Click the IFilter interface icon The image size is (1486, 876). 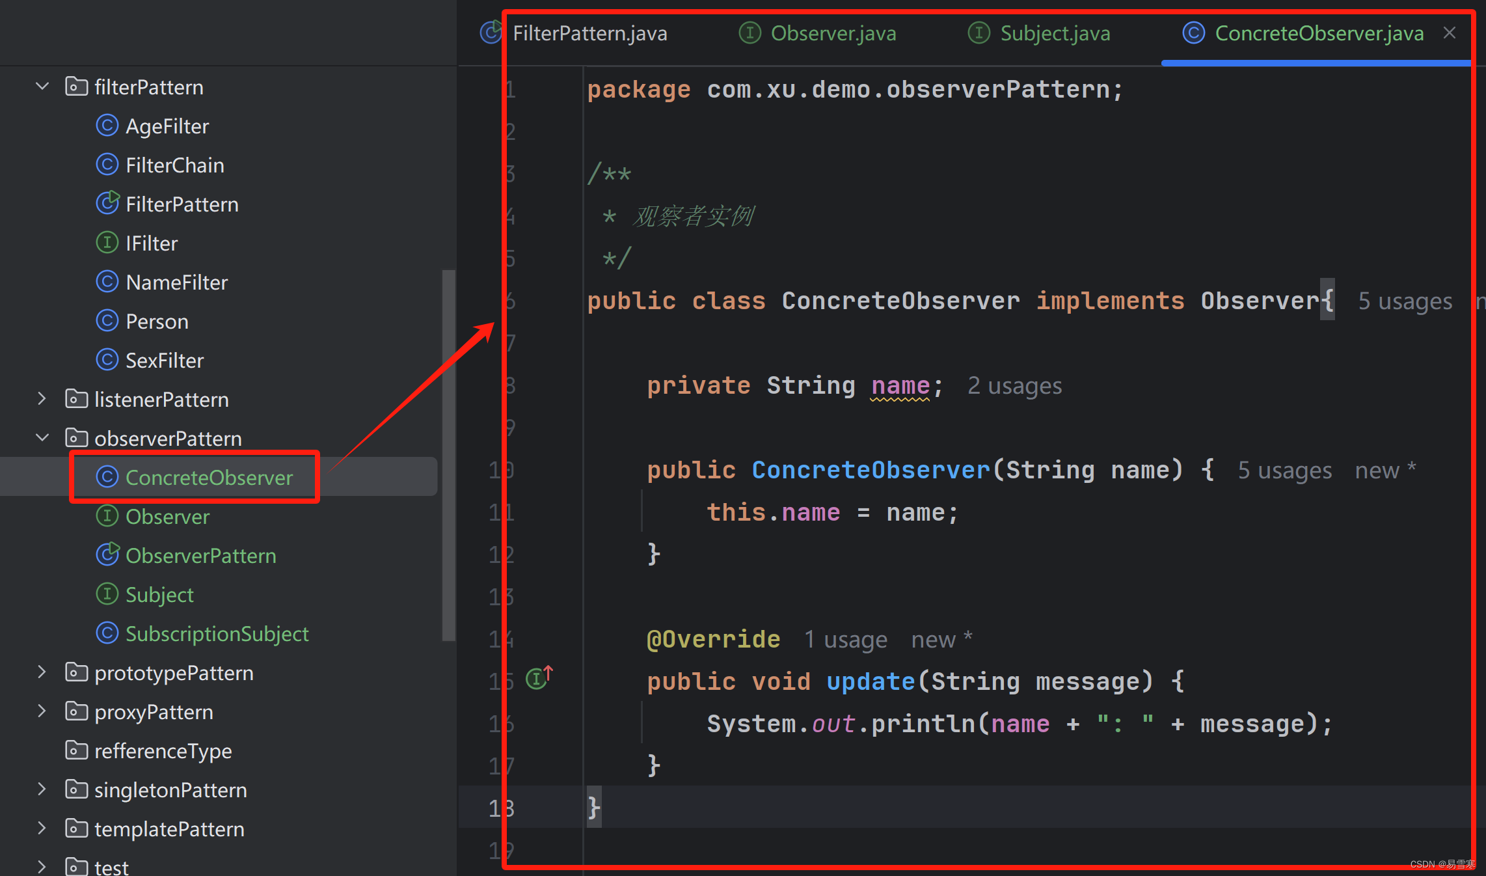point(107,242)
